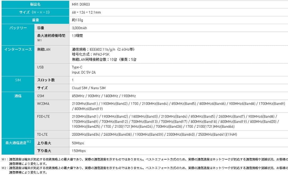The height and width of the screenshot is (177, 288).
Task: Select the '無線LAN同時接続台数：10台' line
Action: point(104,59)
